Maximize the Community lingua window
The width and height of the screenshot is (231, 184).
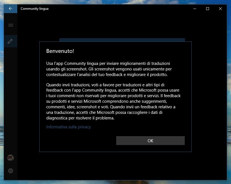[208, 9]
